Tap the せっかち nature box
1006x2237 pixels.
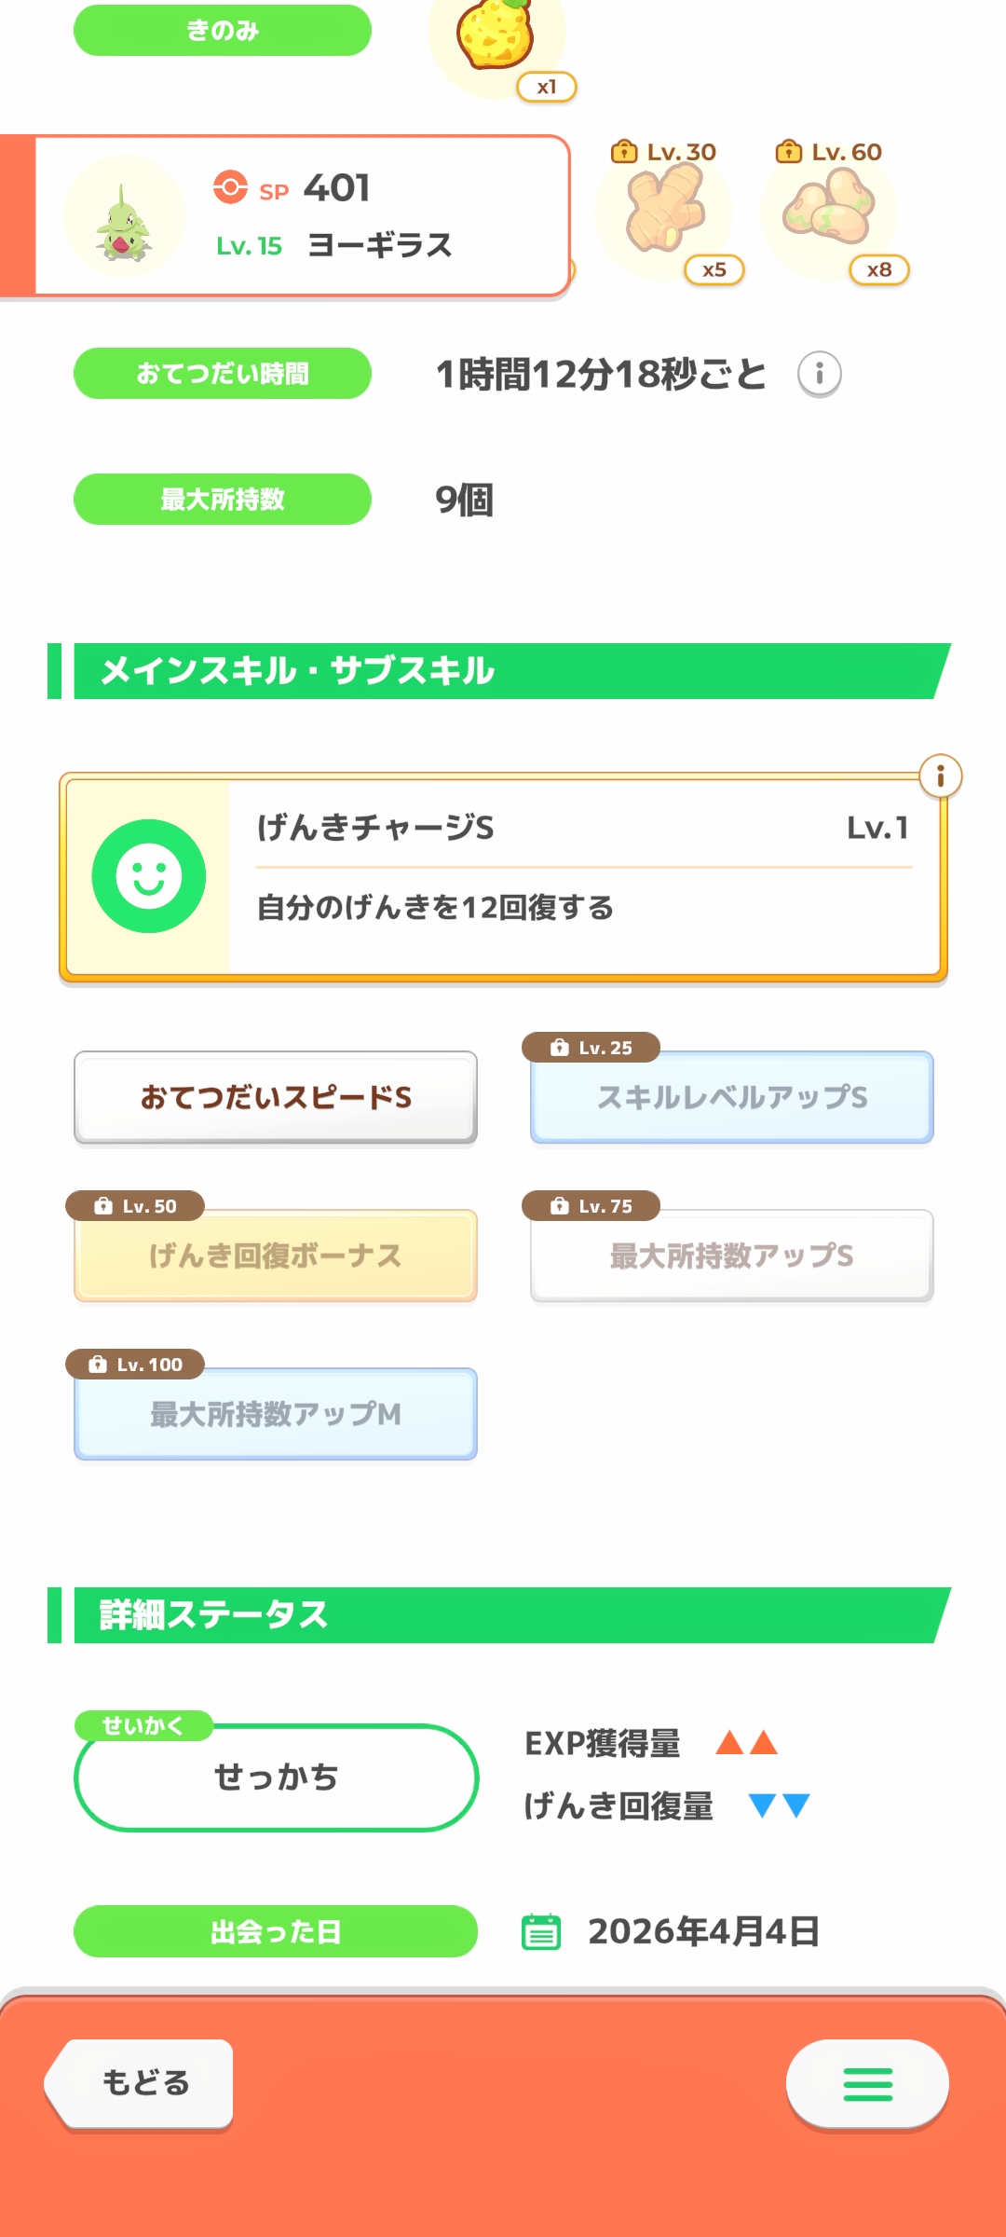(x=276, y=1777)
